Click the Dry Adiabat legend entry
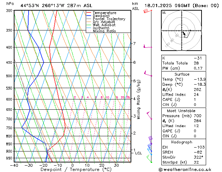This screenshot has width=222, height=172. pyautogui.click(x=101, y=22)
